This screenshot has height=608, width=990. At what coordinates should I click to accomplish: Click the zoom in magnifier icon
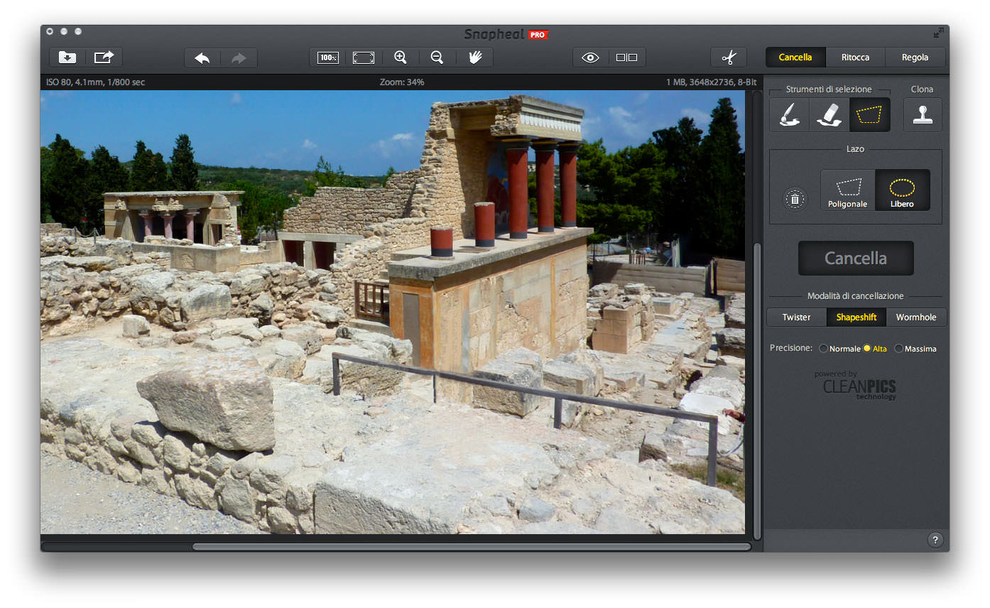(401, 58)
